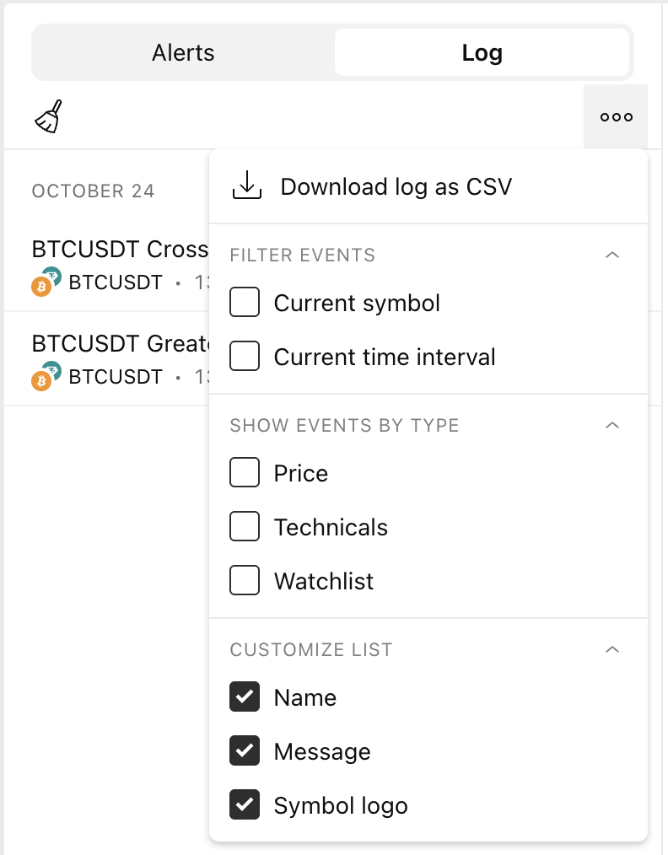Check the Technicals event type
Viewport: 668px width, 855px height.
point(245,527)
